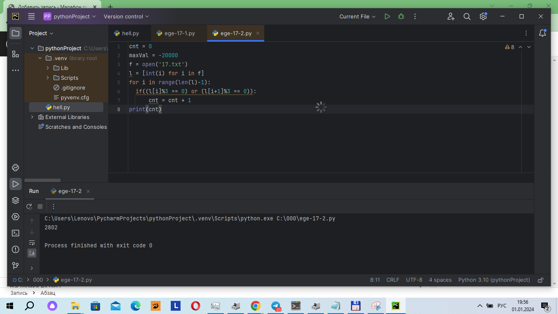Run the current file with green play icon

387,16
